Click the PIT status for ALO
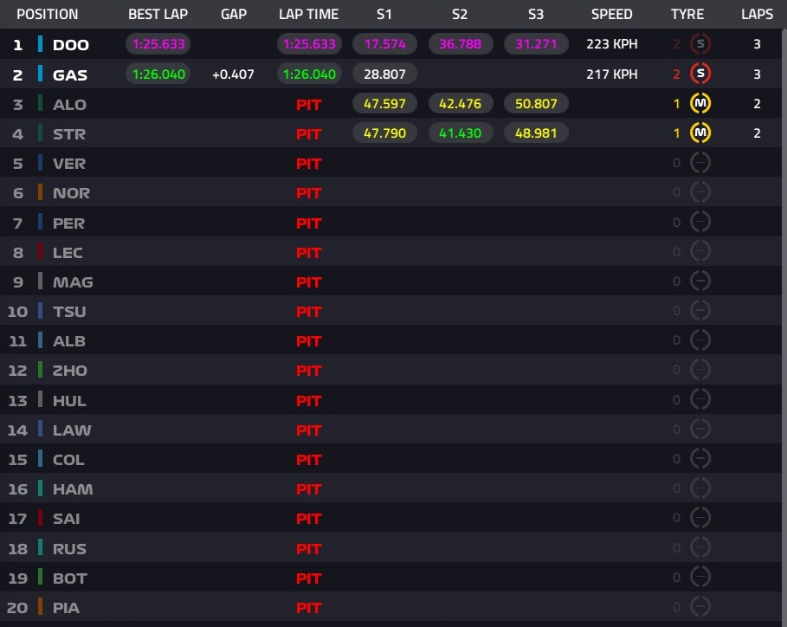This screenshot has width=787, height=627. click(x=309, y=105)
